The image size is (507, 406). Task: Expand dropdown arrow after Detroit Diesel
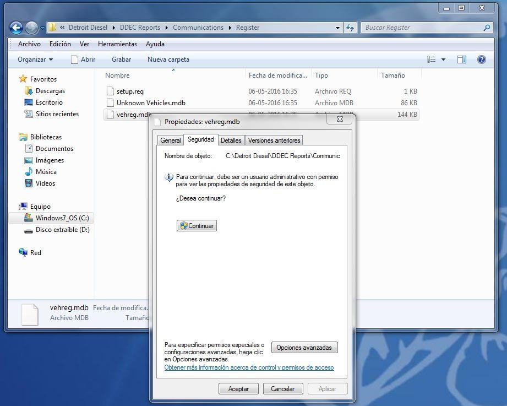tap(113, 28)
